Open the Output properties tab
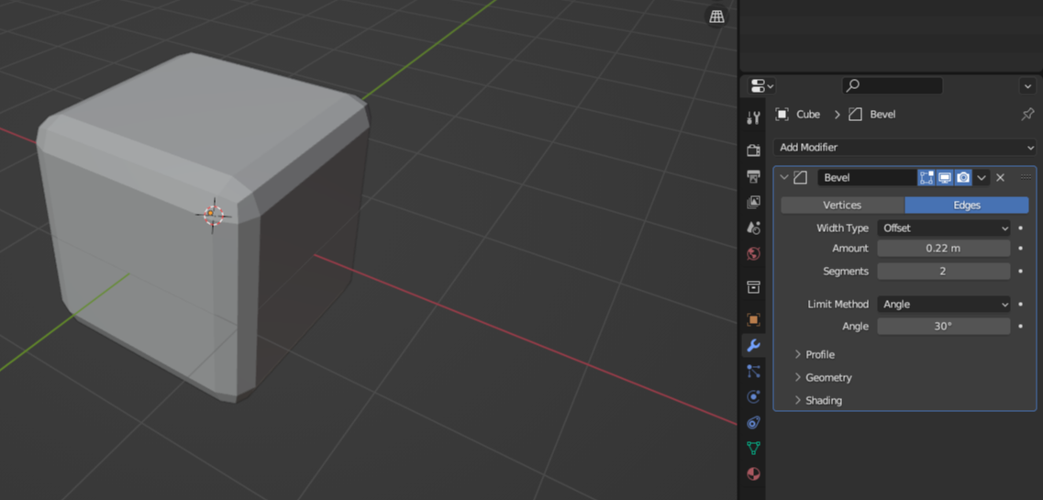 point(753,176)
